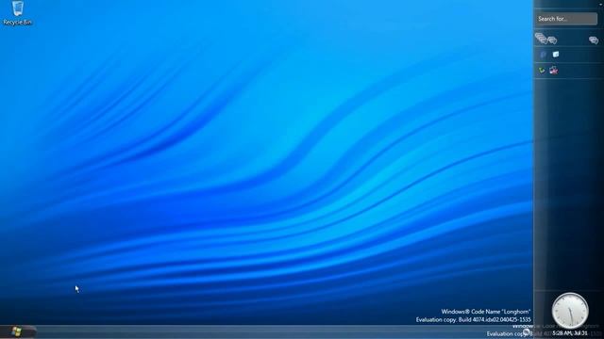Image resolution: width=604 pixels, height=339 pixels.
Task: Open the pink tray icon in sidebar
Action: click(x=554, y=70)
